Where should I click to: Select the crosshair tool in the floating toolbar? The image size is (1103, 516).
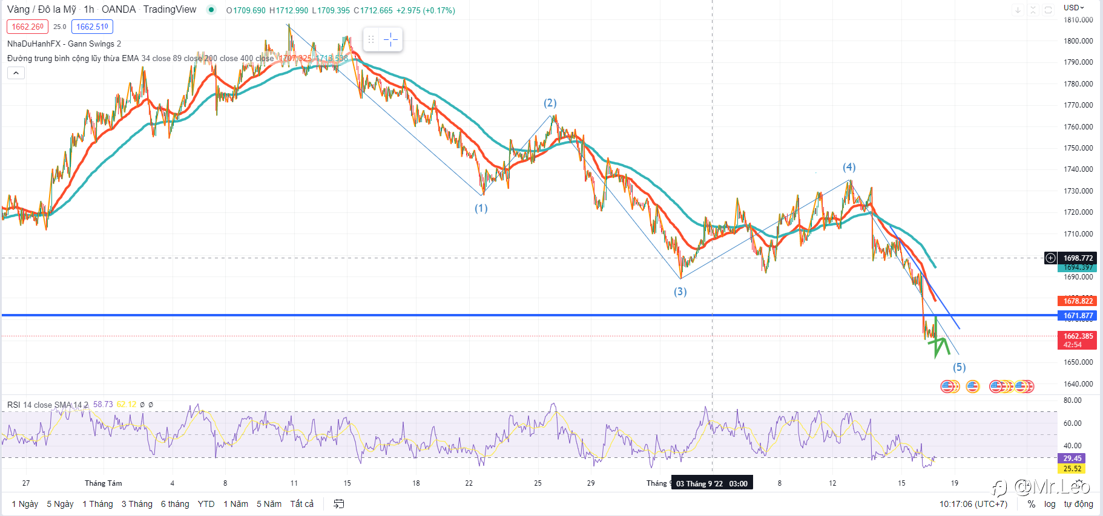click(x=391, y=40)
